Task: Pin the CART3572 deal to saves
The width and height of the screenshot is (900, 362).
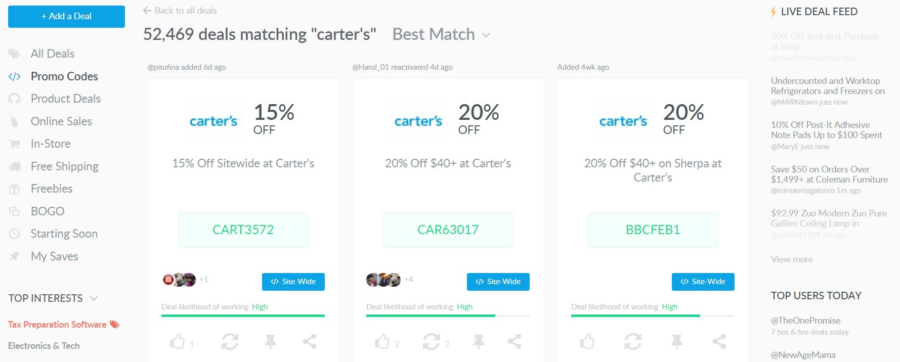Action: [x=271, y=342]
